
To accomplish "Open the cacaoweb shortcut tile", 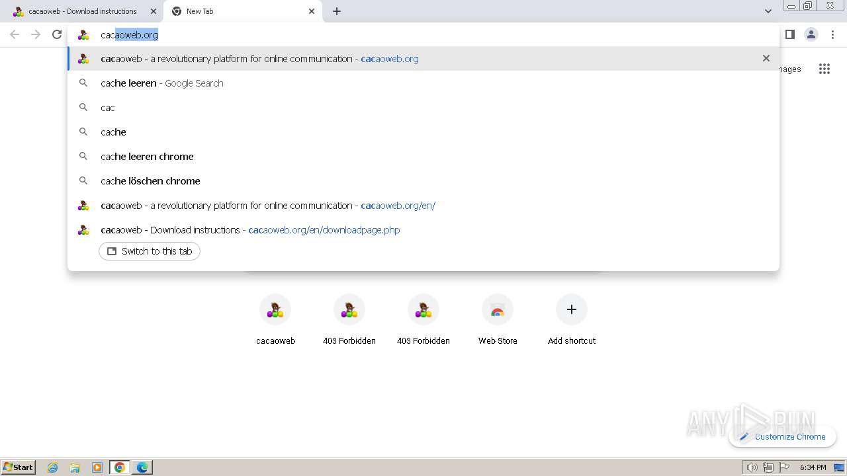I will 275,320.
